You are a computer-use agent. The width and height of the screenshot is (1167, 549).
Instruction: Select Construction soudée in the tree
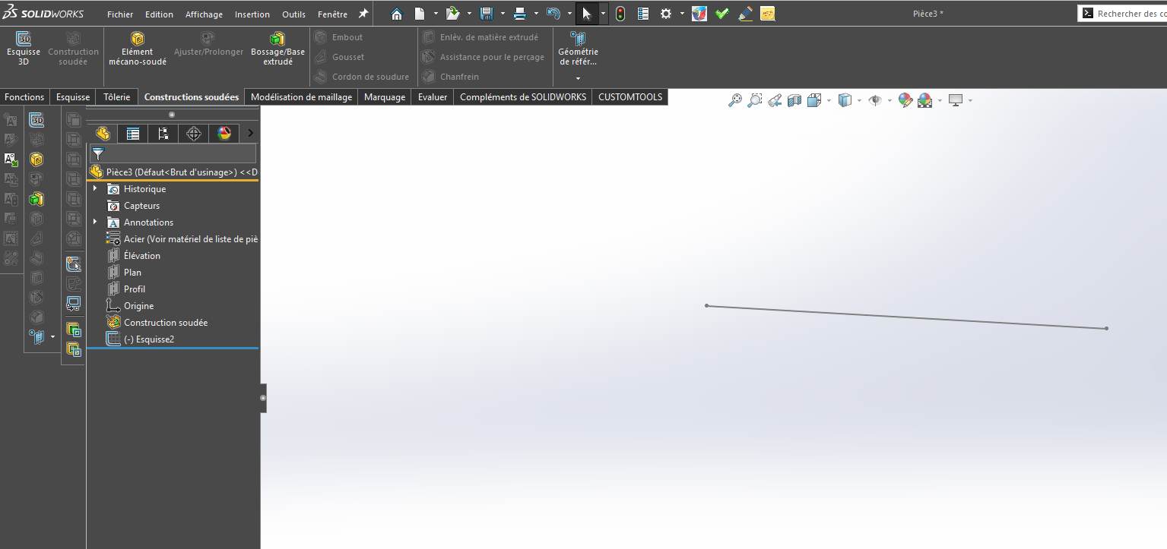coord(165,323)
